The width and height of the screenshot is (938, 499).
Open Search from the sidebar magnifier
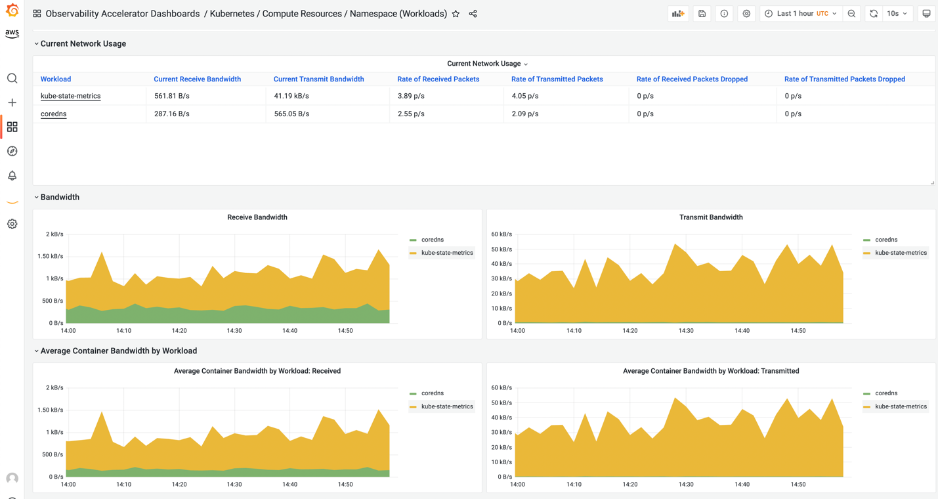[12, 77]
